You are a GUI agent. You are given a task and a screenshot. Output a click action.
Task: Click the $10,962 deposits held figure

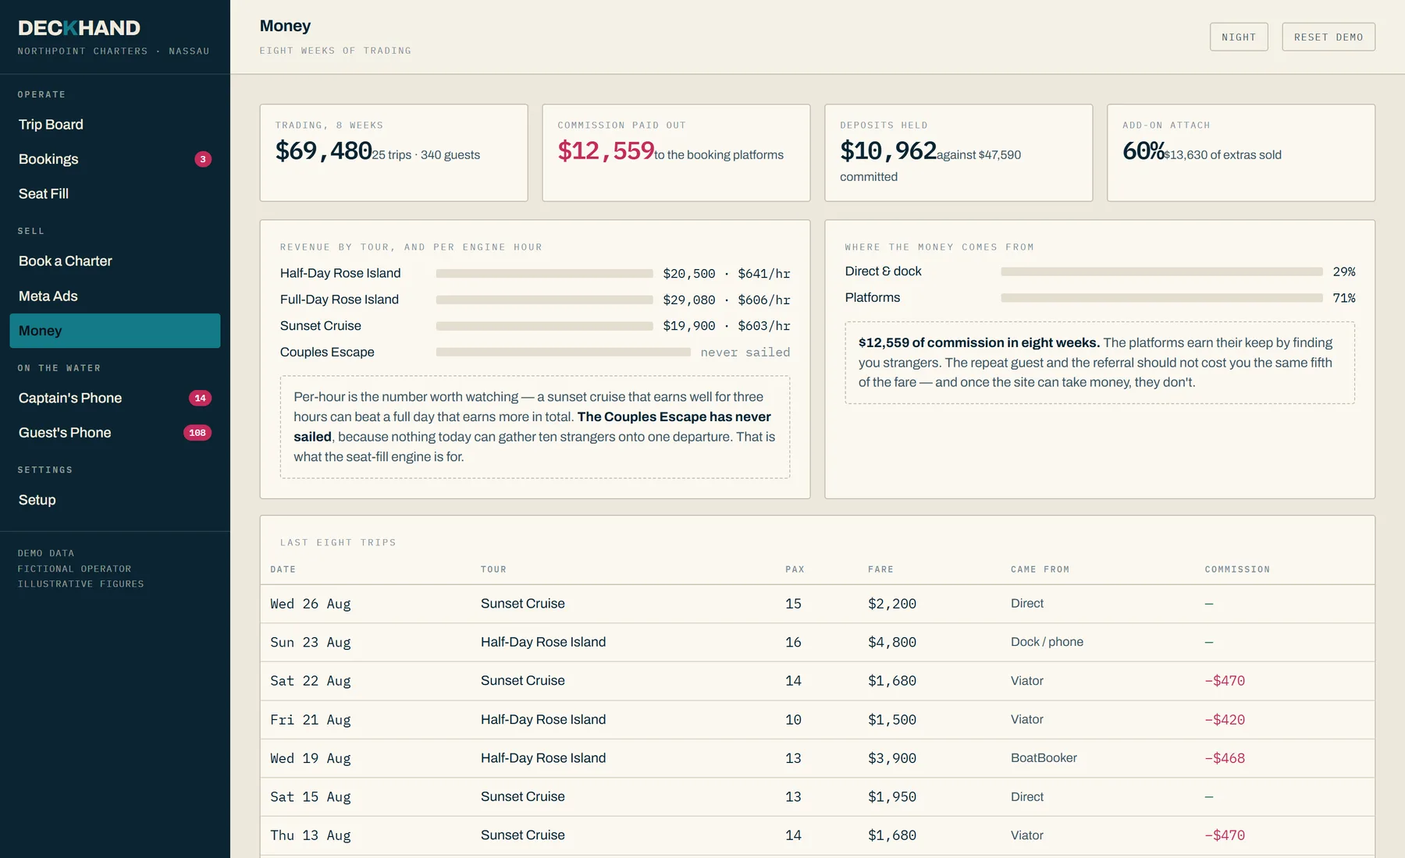(888, 151)
